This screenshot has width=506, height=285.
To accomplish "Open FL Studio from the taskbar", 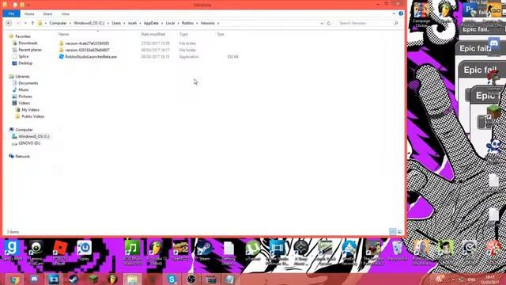I will (112, 279).
